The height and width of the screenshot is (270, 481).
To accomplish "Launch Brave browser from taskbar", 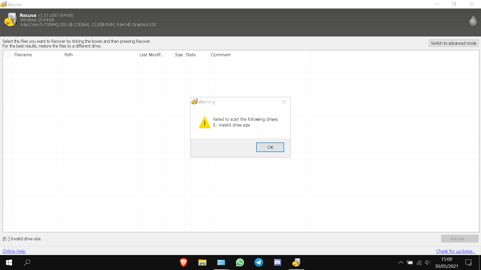I will (x=184, y=262).
